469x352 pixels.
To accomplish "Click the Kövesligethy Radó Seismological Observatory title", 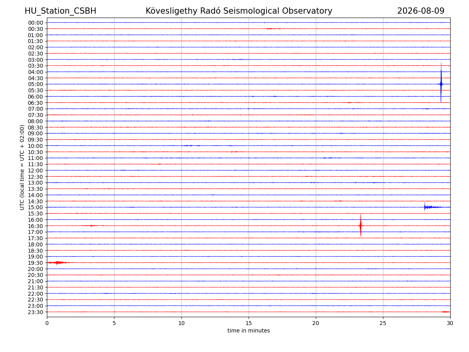I will coord(239,11).
